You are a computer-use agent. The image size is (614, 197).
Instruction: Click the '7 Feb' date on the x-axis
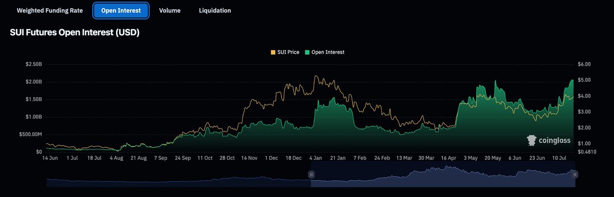tap(360, 159)
